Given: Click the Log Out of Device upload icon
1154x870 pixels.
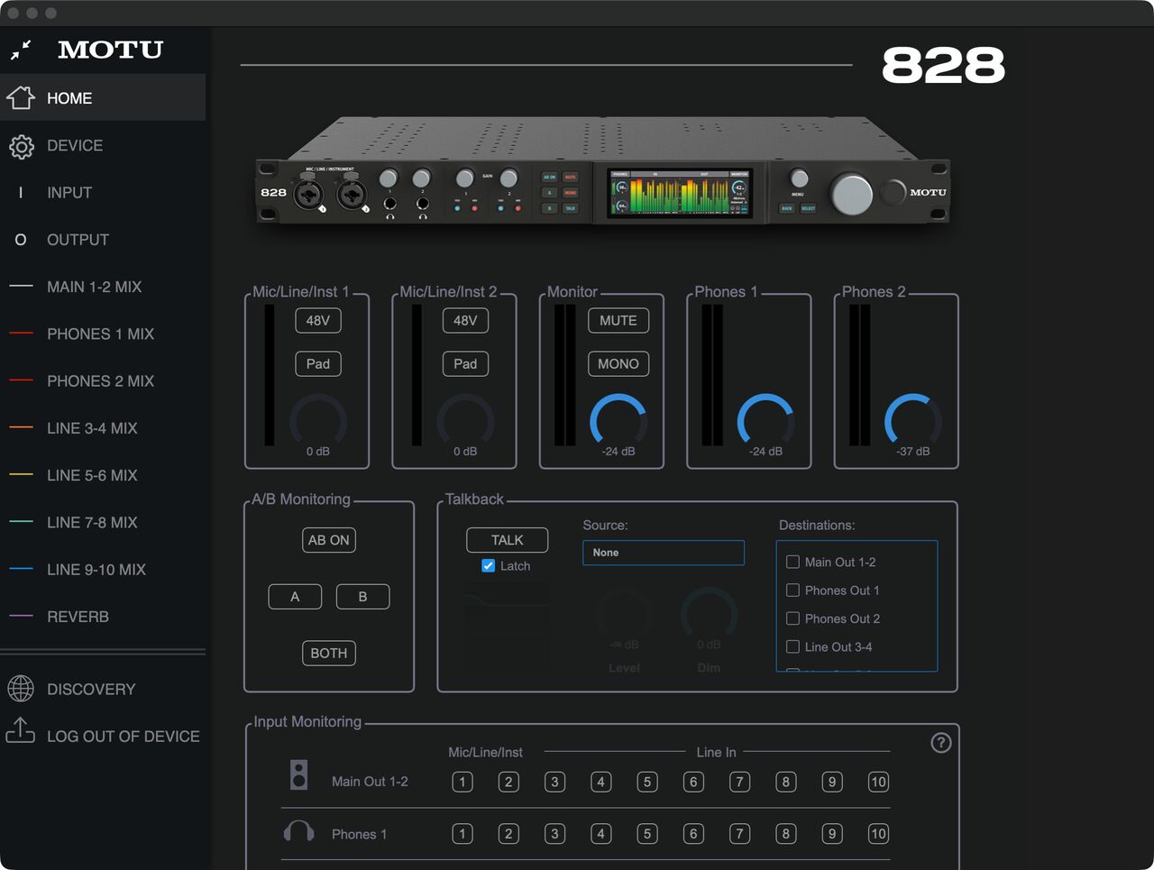Looking at the screenshot, I should (21, 731).
